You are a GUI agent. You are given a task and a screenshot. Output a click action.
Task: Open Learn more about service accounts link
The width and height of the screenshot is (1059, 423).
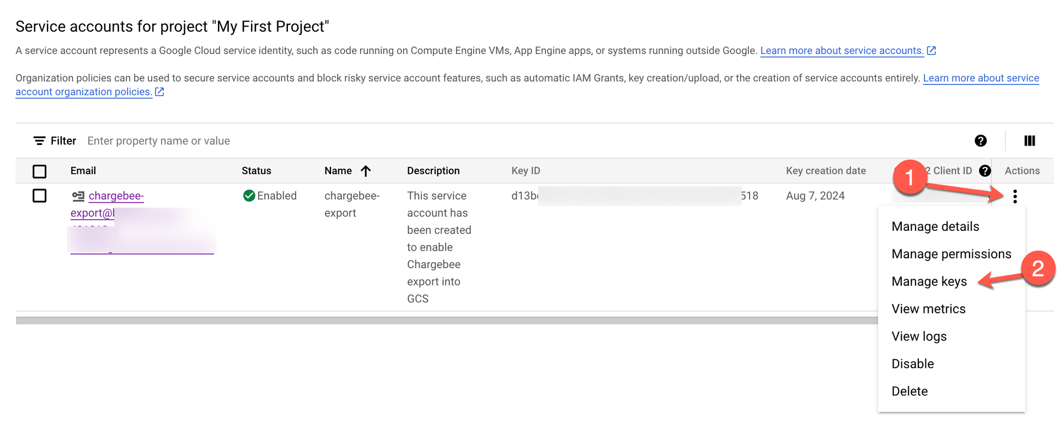click(x=841, y=51)
